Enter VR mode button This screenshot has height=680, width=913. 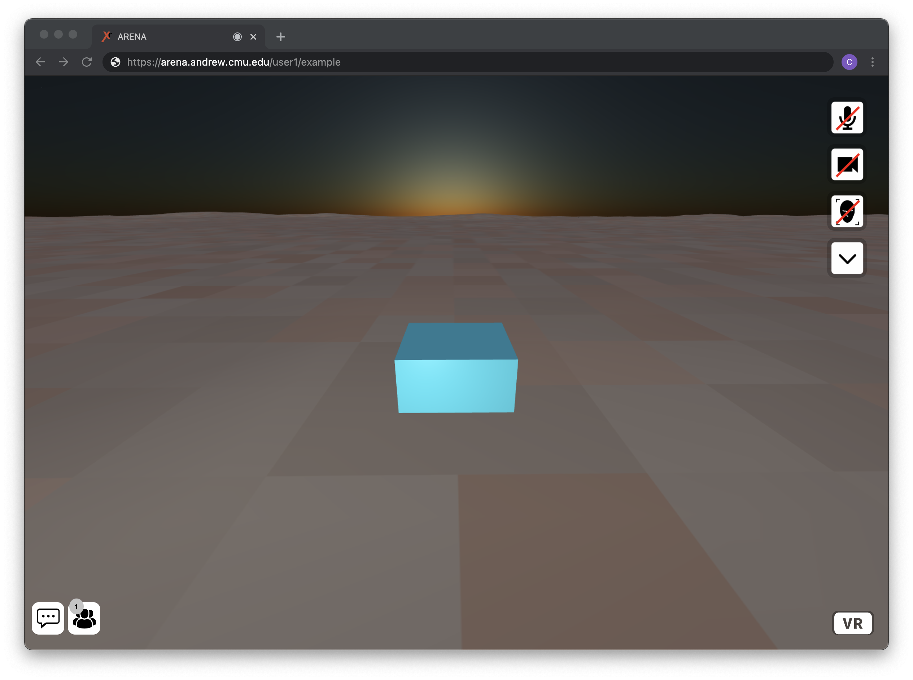click(x=852, y=623)
